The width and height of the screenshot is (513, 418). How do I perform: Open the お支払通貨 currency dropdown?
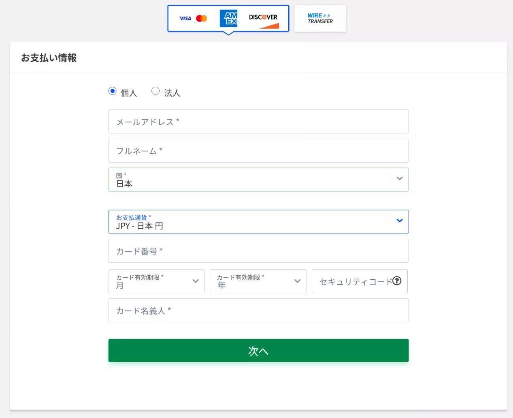pos(258,222)
